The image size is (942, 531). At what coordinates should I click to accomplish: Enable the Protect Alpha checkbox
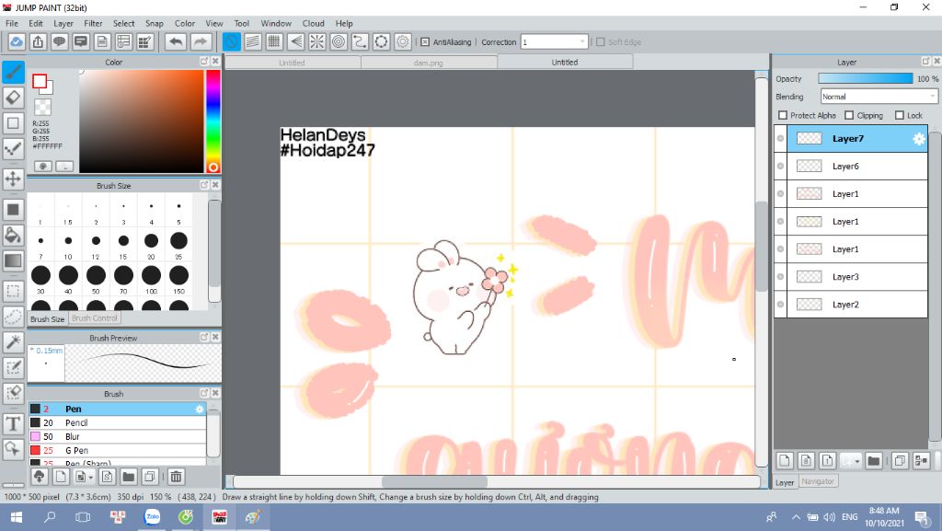point(782,115)
